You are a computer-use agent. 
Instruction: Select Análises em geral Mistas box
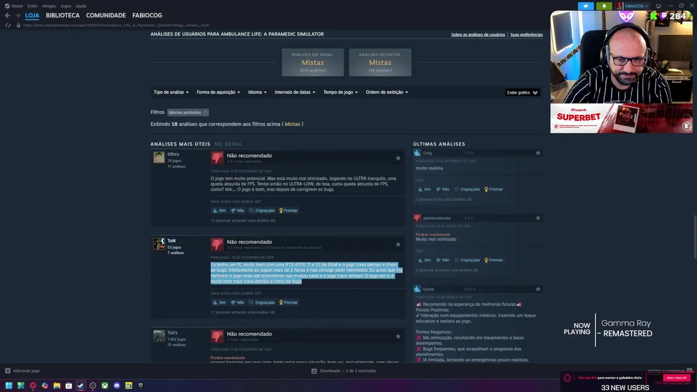coord(313,62)
